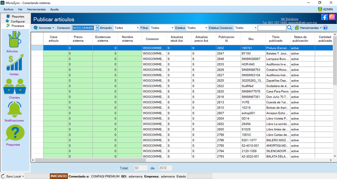
Task: Click the MicroZync app icon in title bar
Action: (3, 3)
